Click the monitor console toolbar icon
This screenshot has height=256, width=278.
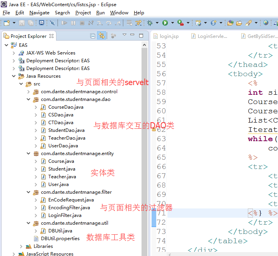point(41,23)
